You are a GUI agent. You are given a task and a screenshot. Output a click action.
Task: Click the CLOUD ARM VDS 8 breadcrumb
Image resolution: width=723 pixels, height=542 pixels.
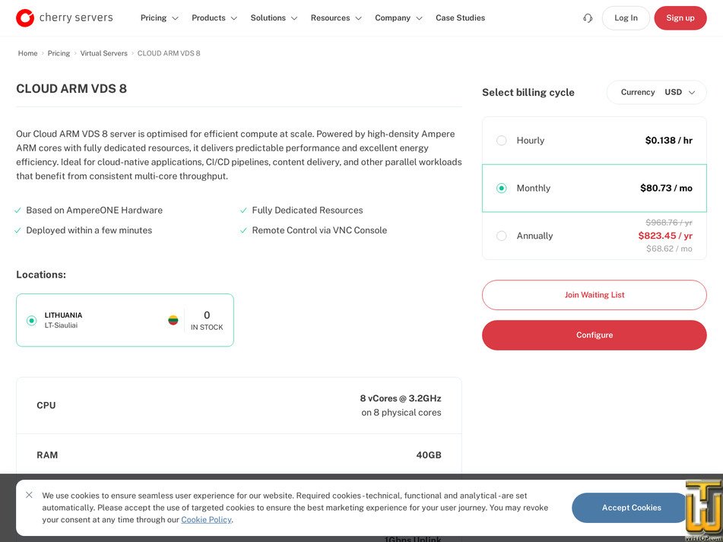tap(169, 53)
